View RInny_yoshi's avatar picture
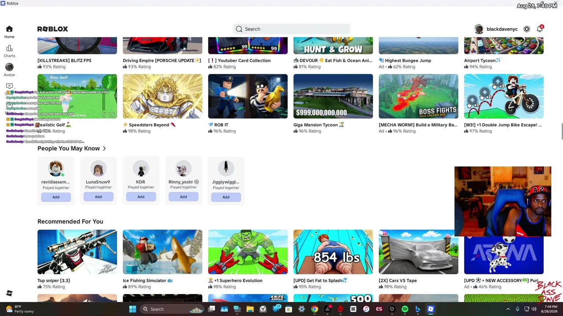Image resolution: width=563 pixels, height=316 pixels. coord(183,169)
